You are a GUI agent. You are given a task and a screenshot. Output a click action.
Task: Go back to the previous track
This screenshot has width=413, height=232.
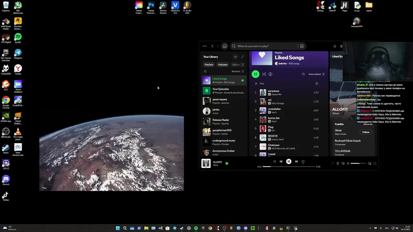[281, 161]
